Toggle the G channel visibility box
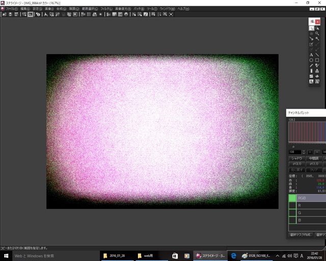Image resolution: width=326 pixels, height=261 pixels. 292,213
